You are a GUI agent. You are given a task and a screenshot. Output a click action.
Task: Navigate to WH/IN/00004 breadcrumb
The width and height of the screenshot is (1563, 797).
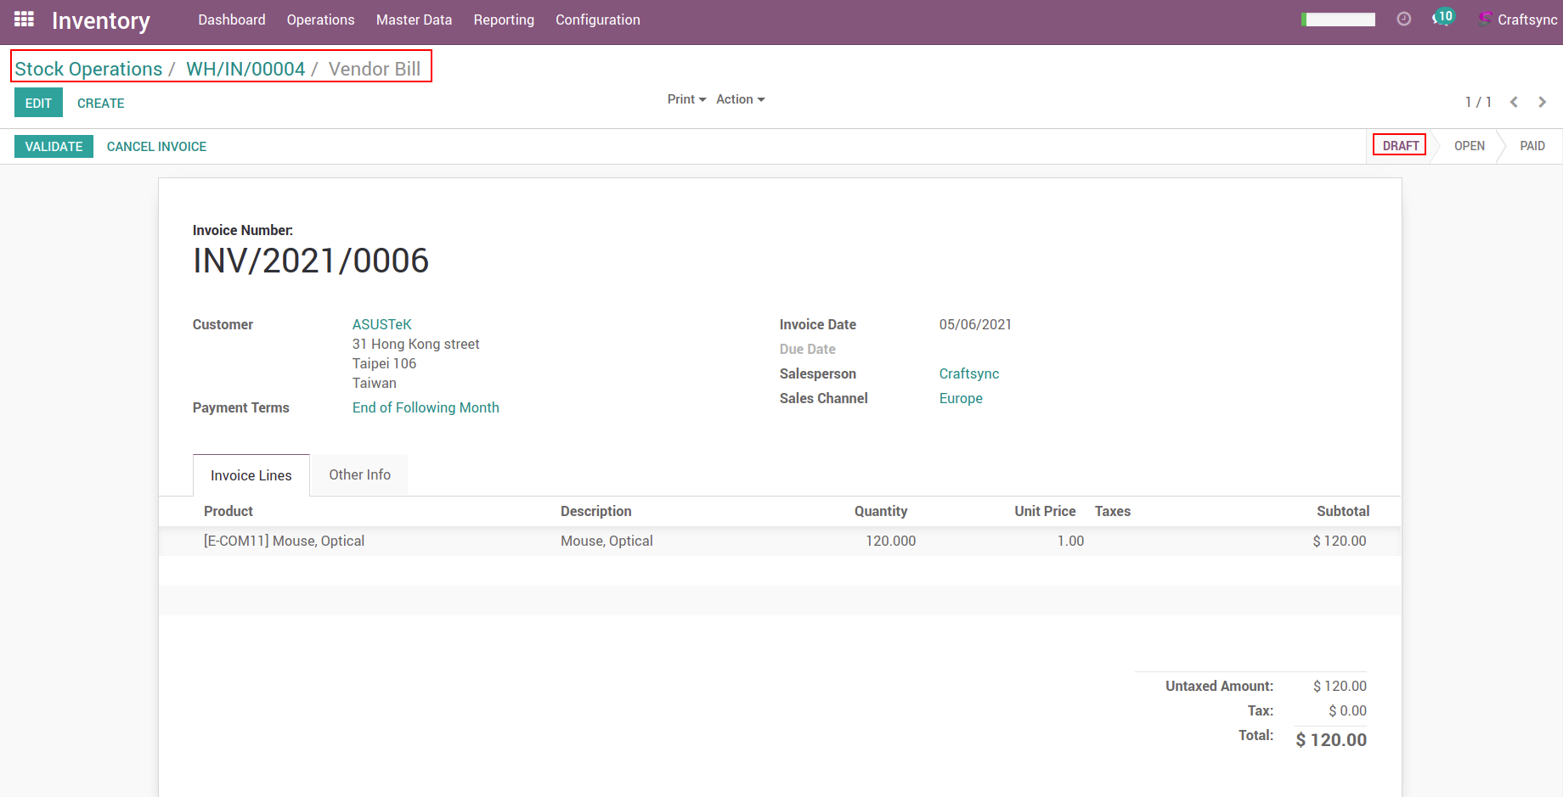245,69
